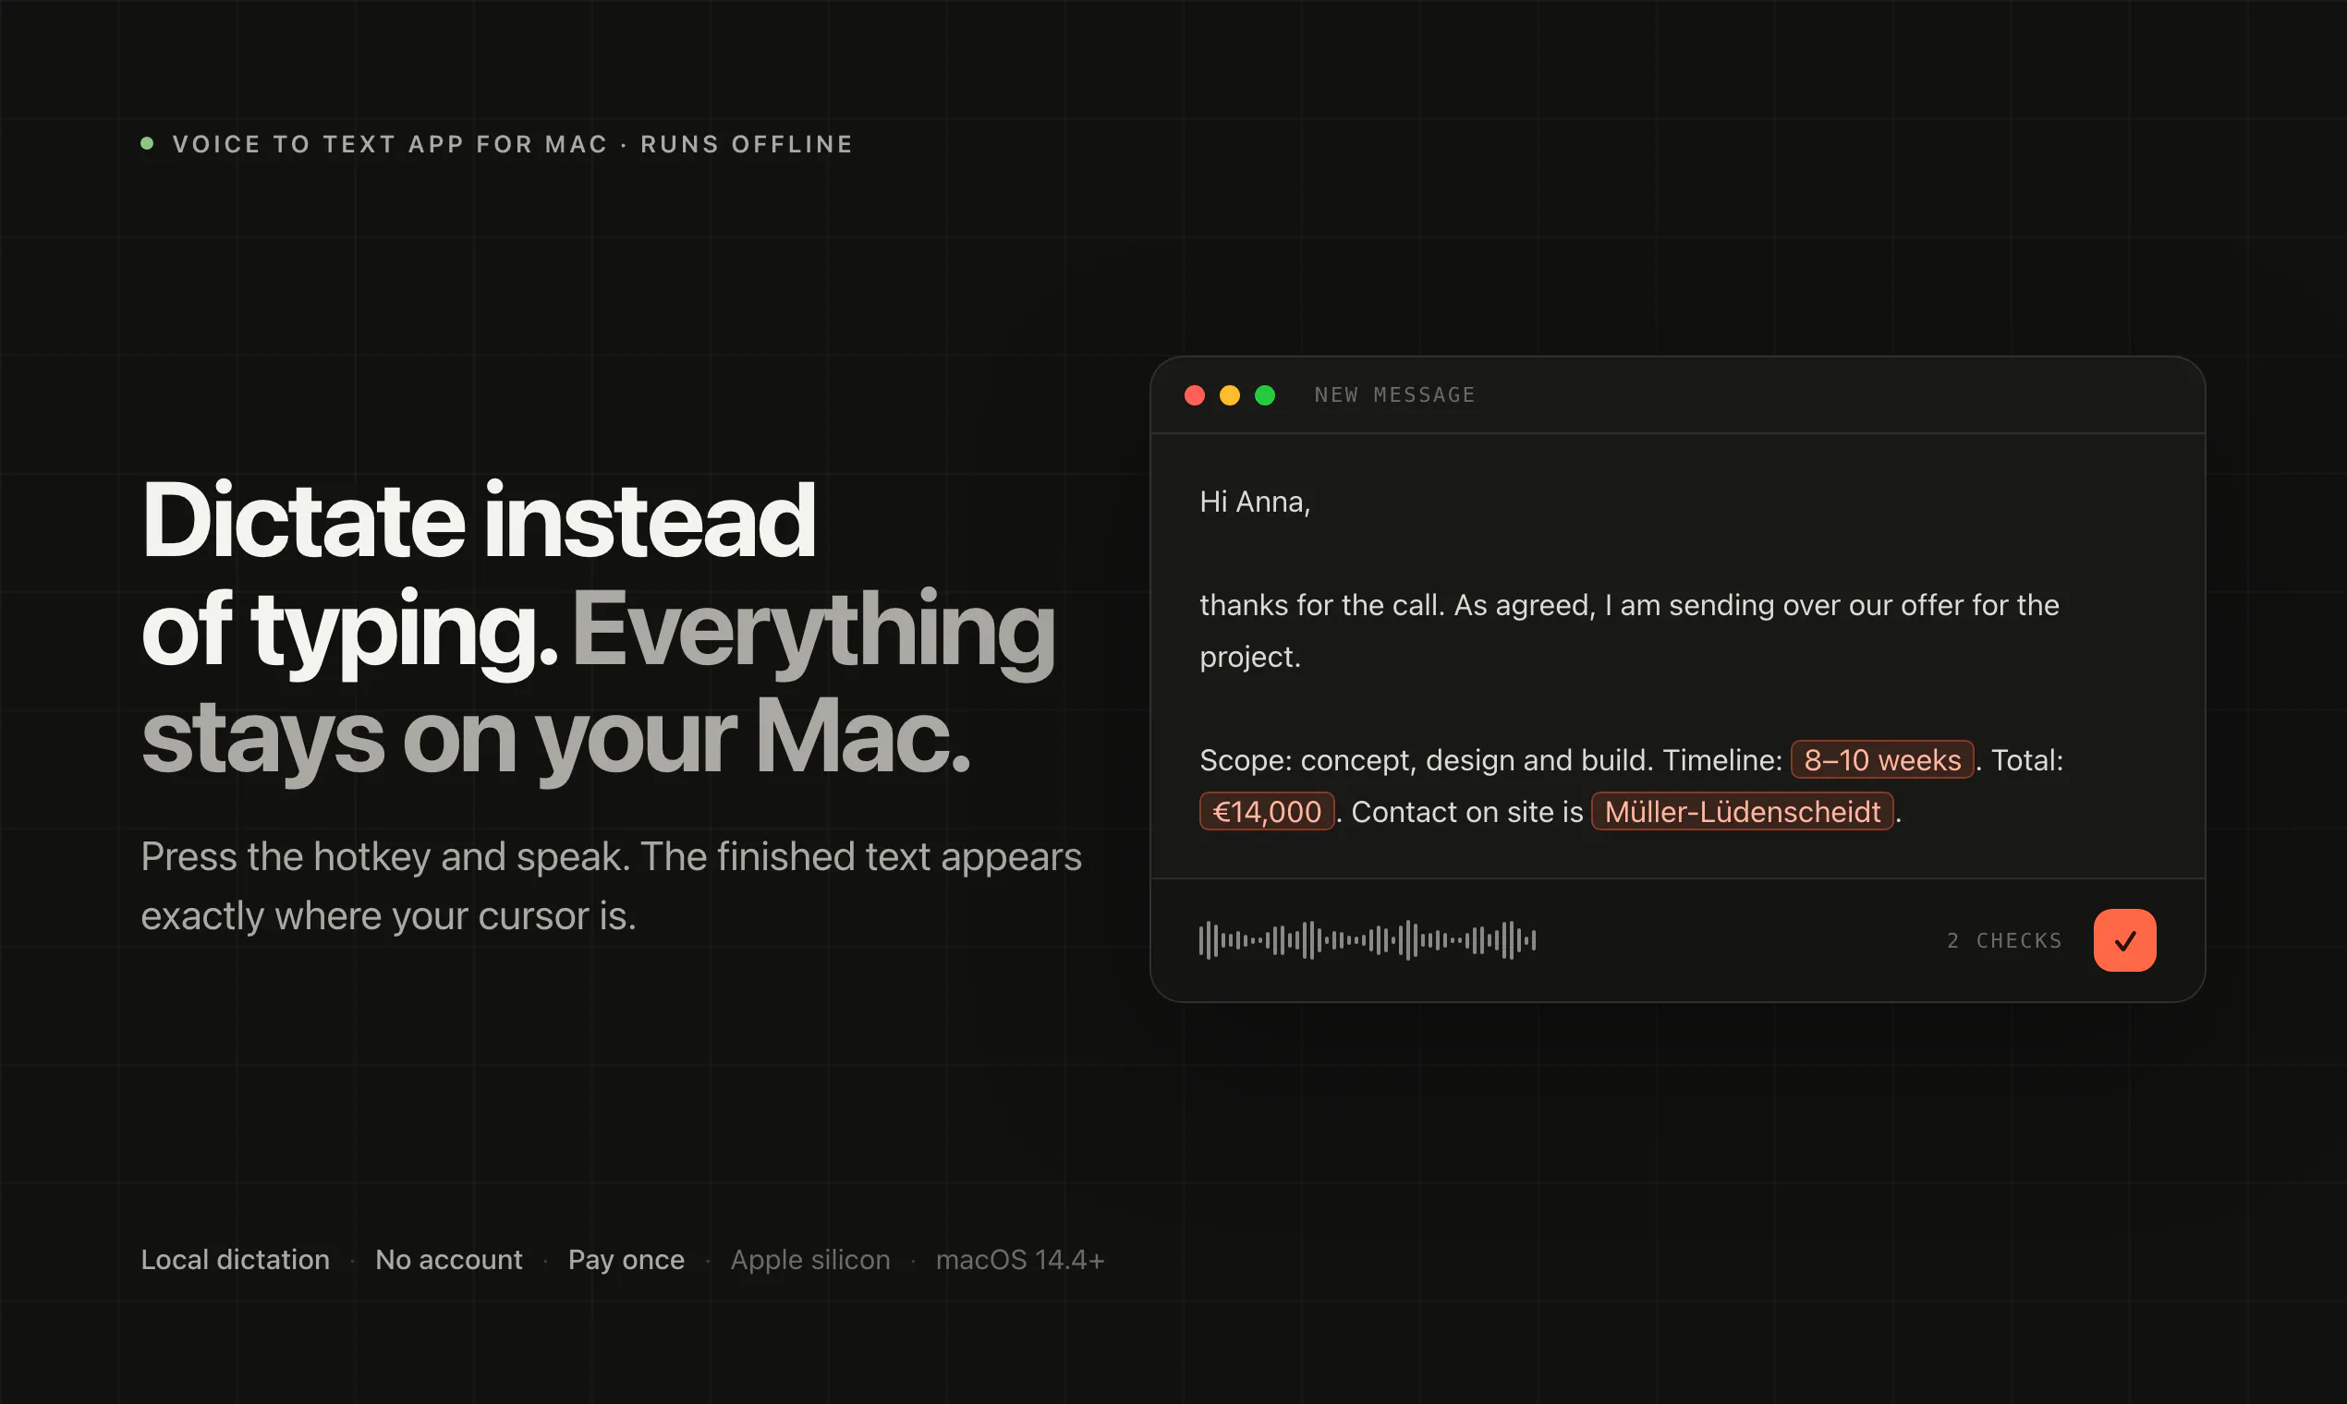The height and width of the screenshot is (1404, 2347).
Task: Click 'VOICE TO TEXT APP FOR MAC' tagline
Action: 390,144
